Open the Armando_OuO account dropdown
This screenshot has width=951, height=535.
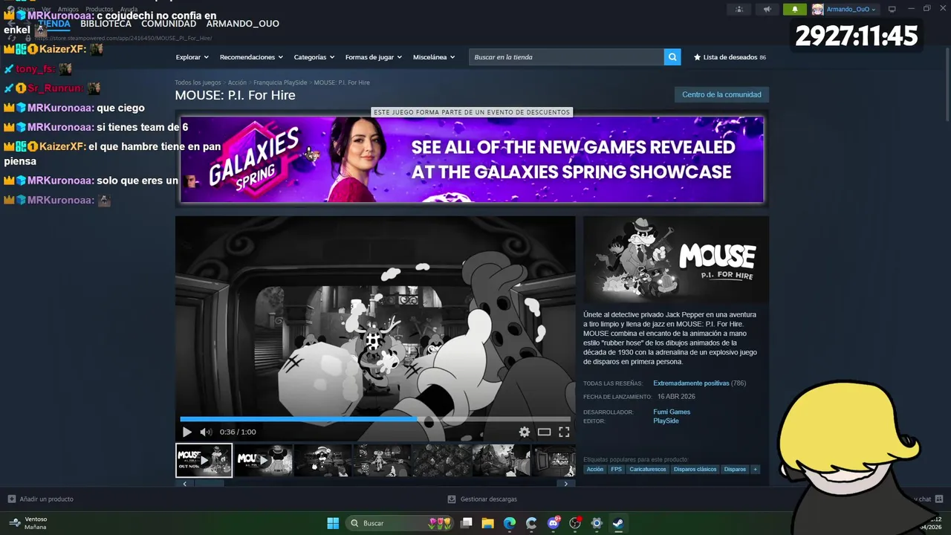click(x=851, y=9)
